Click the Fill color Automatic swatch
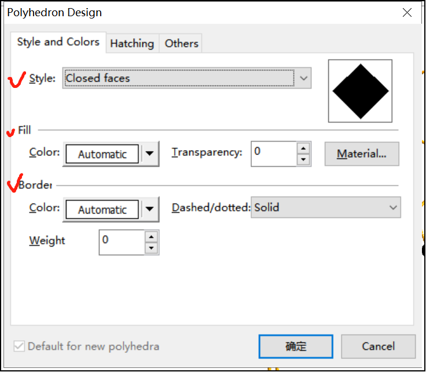The height and width of the screenshot is (372, 426). click(x=102, y=154)
